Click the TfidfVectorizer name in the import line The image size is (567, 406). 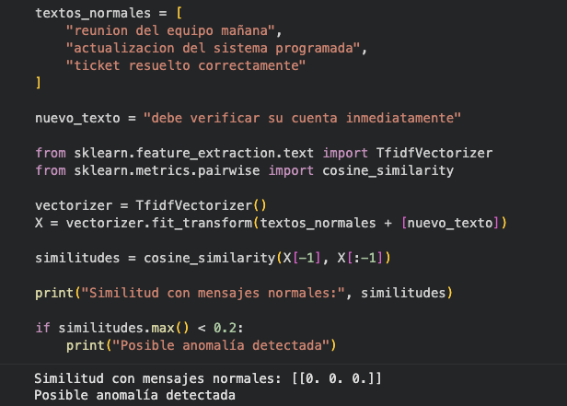coord(434,153)
